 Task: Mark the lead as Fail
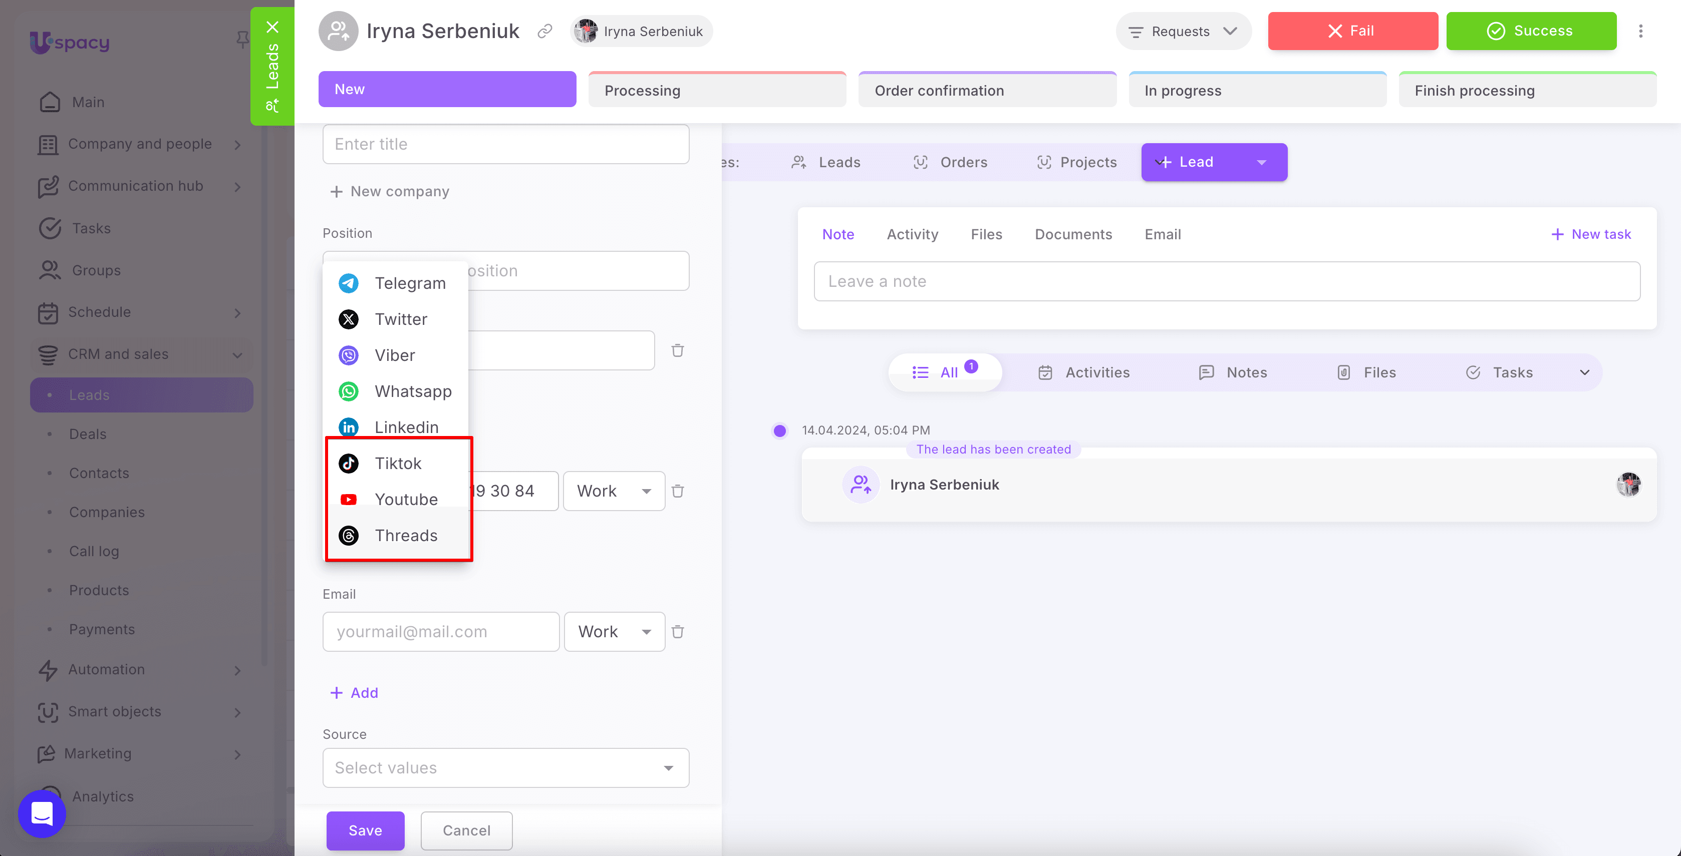1353,32
